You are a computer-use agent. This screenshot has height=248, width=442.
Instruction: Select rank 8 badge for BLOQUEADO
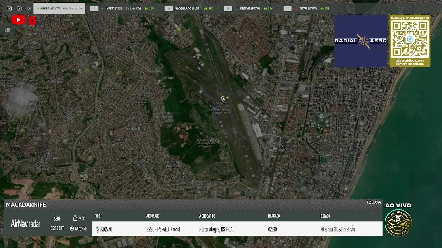(x=169, y=8)
